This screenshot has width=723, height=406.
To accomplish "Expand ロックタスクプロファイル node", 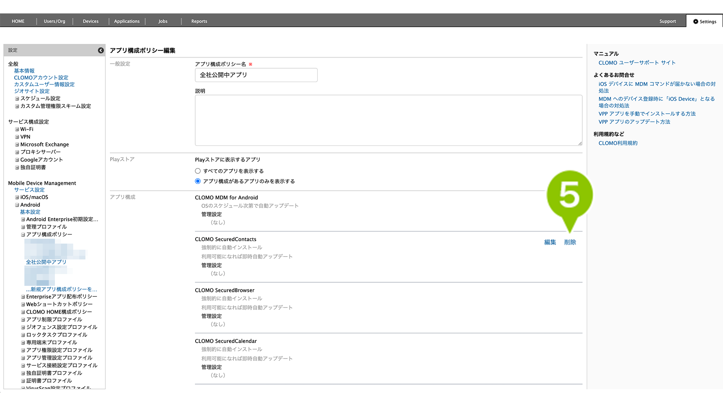I will [23, 335].
